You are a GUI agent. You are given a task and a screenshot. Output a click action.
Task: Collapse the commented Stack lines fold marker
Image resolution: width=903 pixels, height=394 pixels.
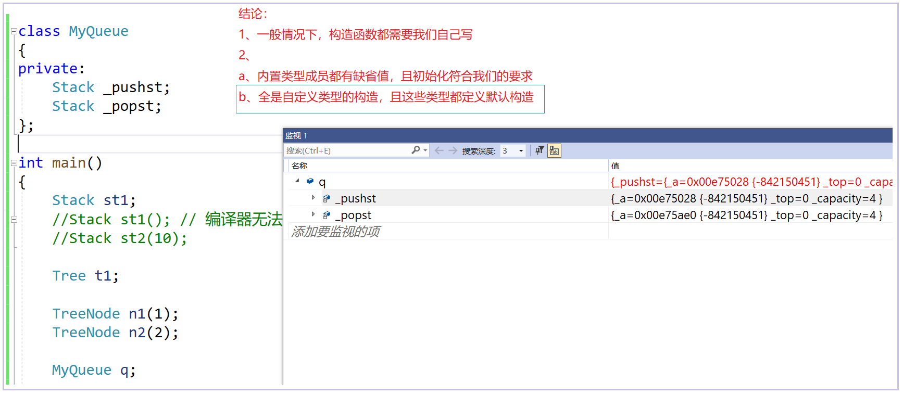(x=14, y=220)
